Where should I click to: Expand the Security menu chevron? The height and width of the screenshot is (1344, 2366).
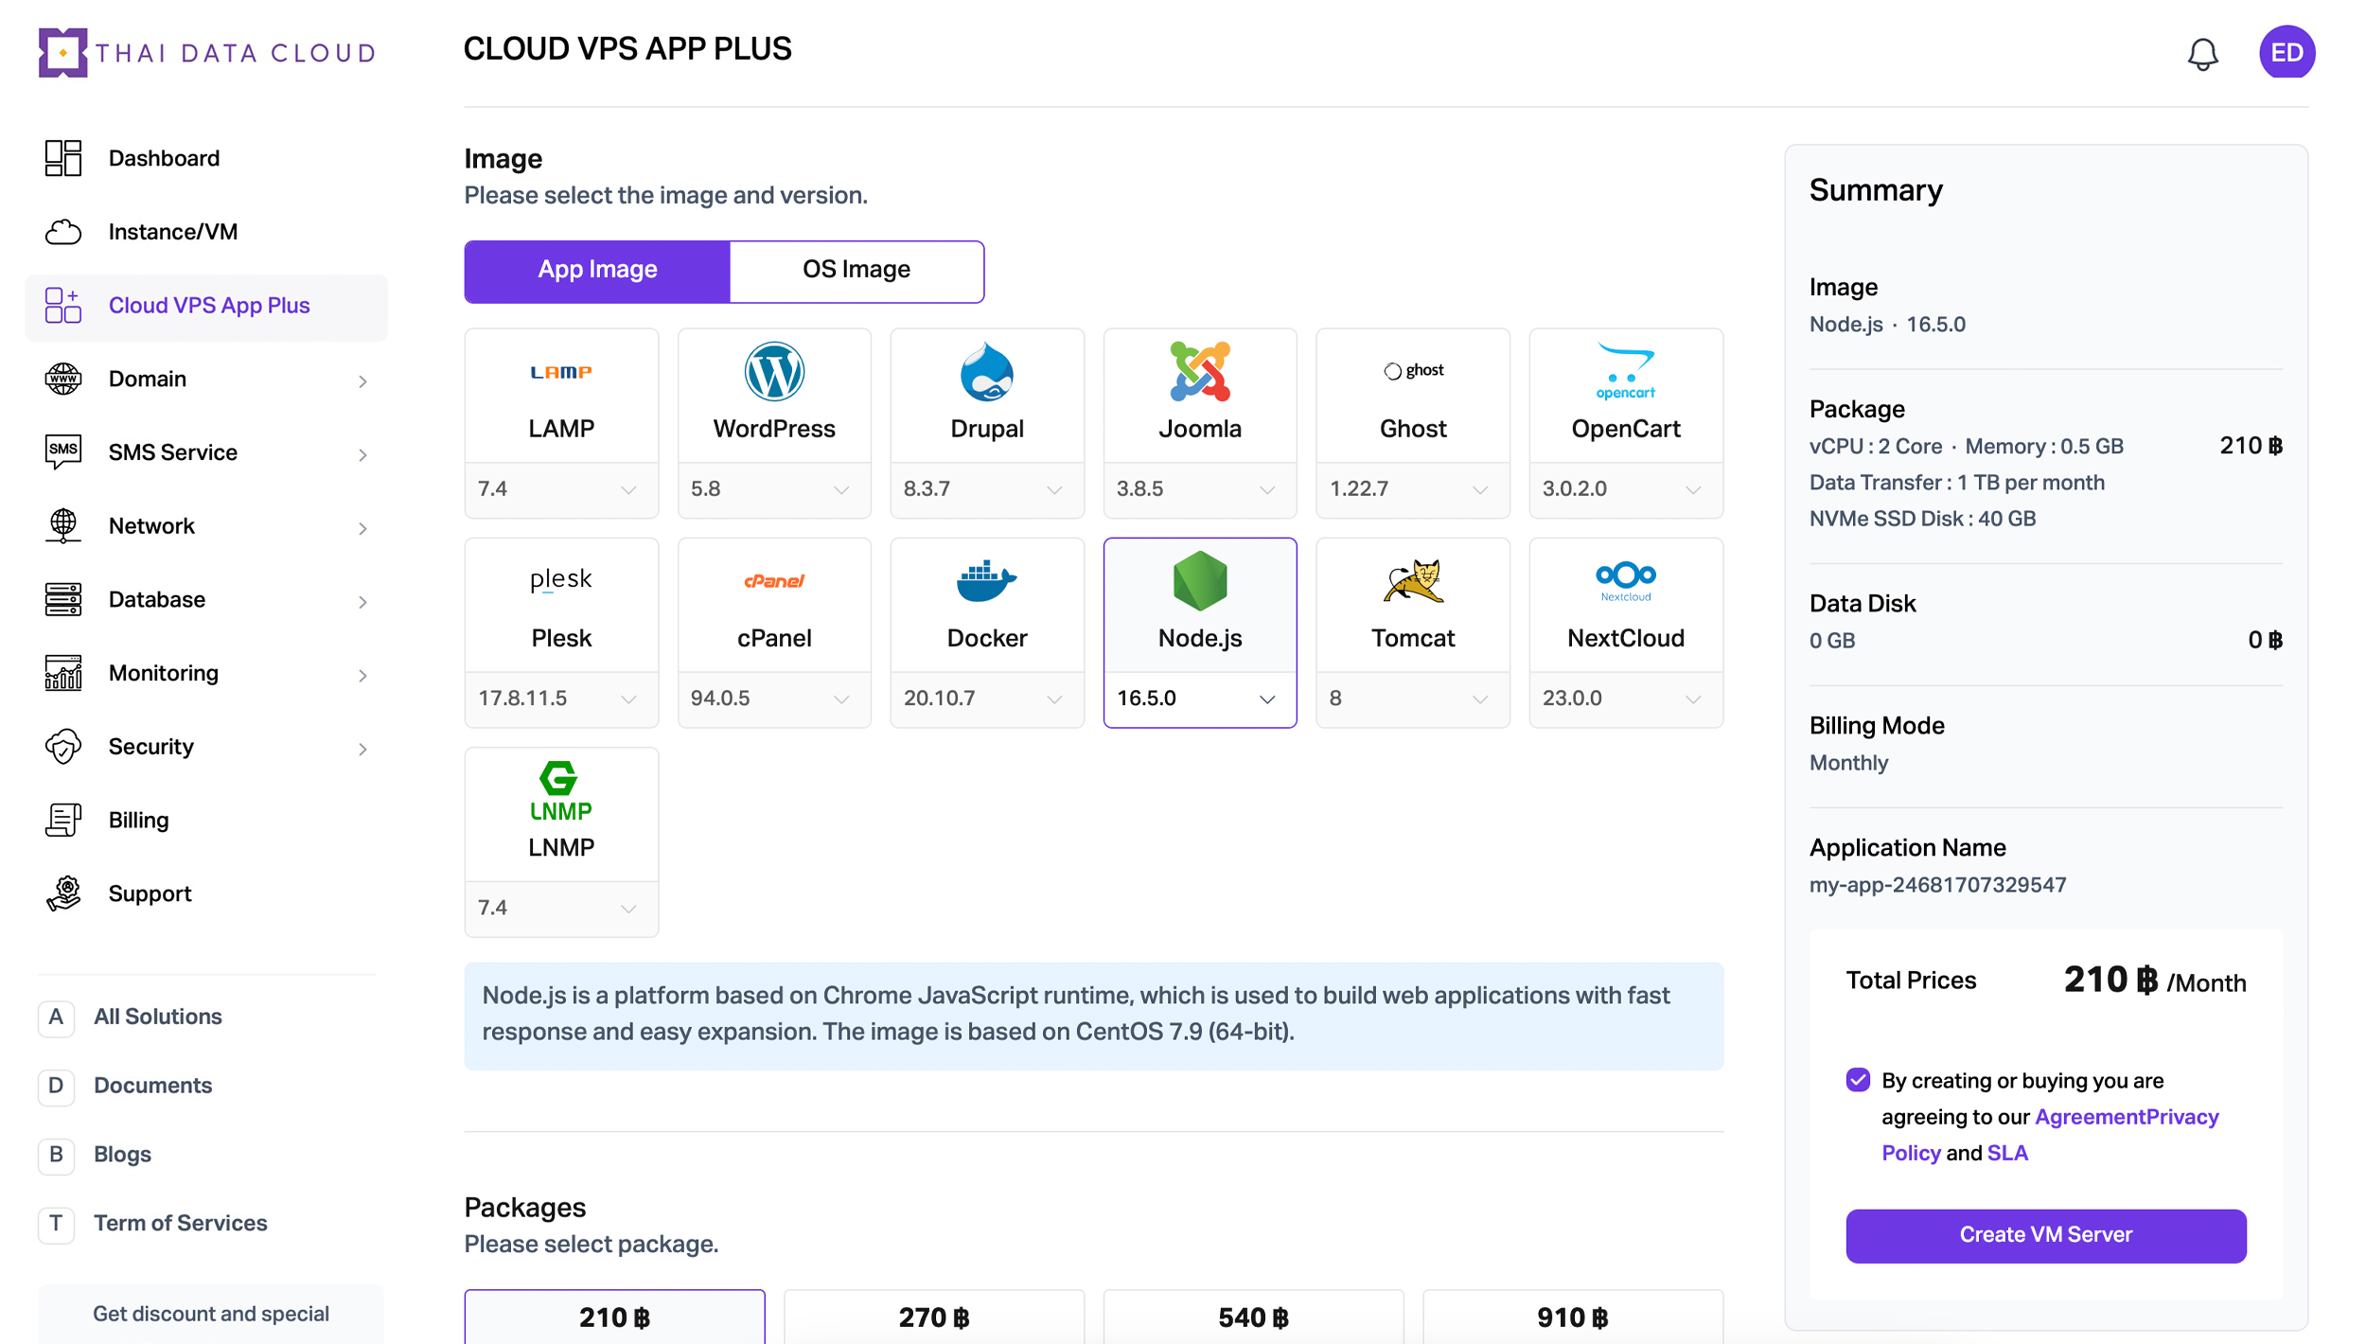coord(362,749)
